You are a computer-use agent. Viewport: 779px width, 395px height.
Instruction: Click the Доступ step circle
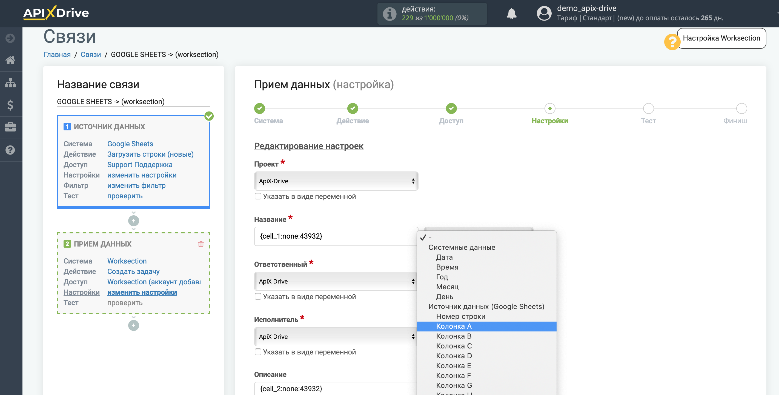tap(451, 108)
